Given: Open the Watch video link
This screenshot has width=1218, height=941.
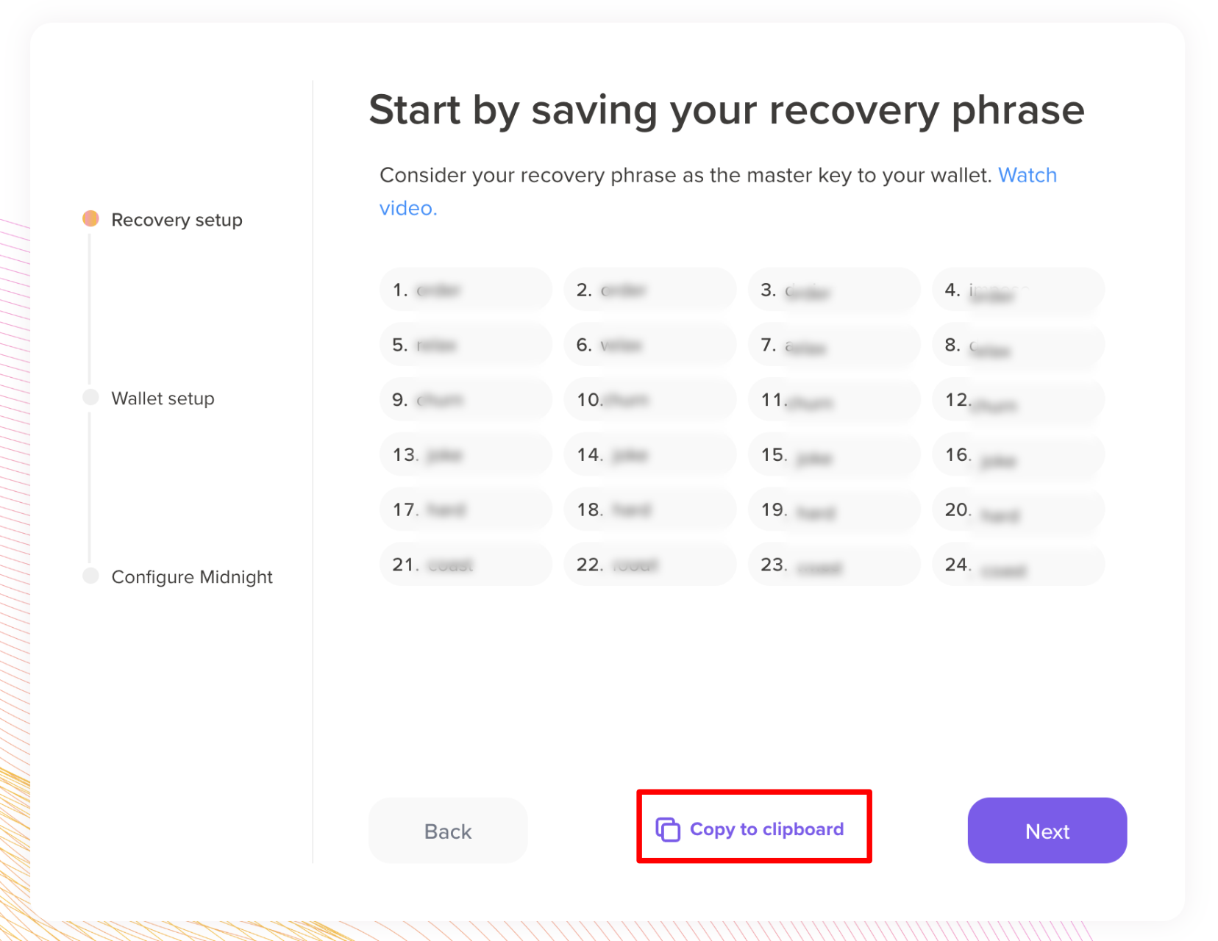Looking at the screenshot, I should point(1027,175).
